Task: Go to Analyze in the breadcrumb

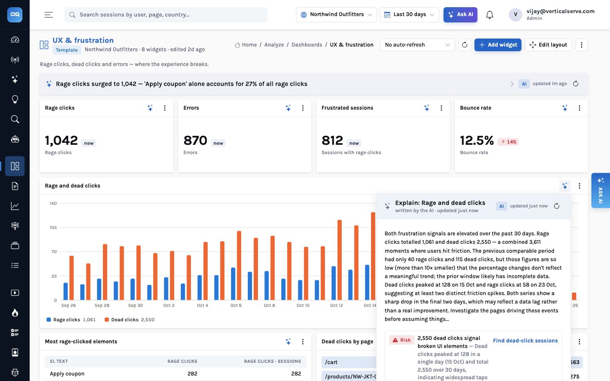Action: [x=274, y=45]
